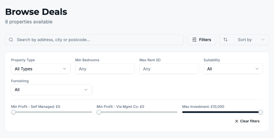
Task: Focus the Min Bedrooms input
Action: 105,69
